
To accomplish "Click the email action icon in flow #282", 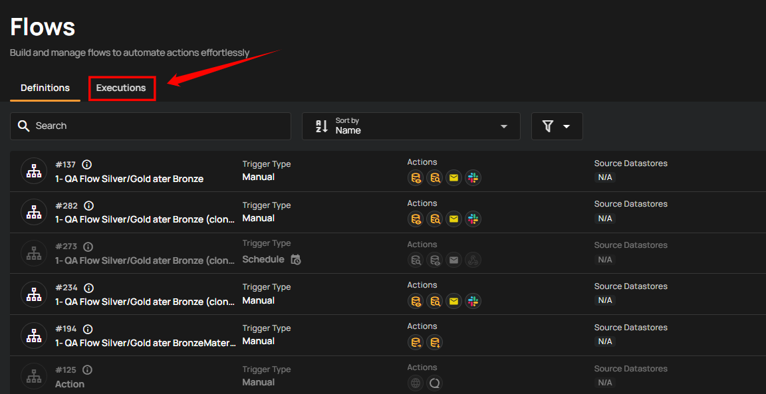I will click(x=453, y=219).
